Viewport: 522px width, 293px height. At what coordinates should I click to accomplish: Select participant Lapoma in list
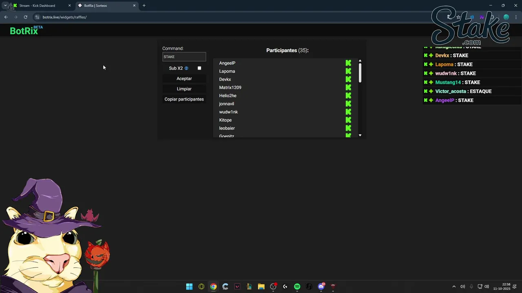(x=227, y=71)
